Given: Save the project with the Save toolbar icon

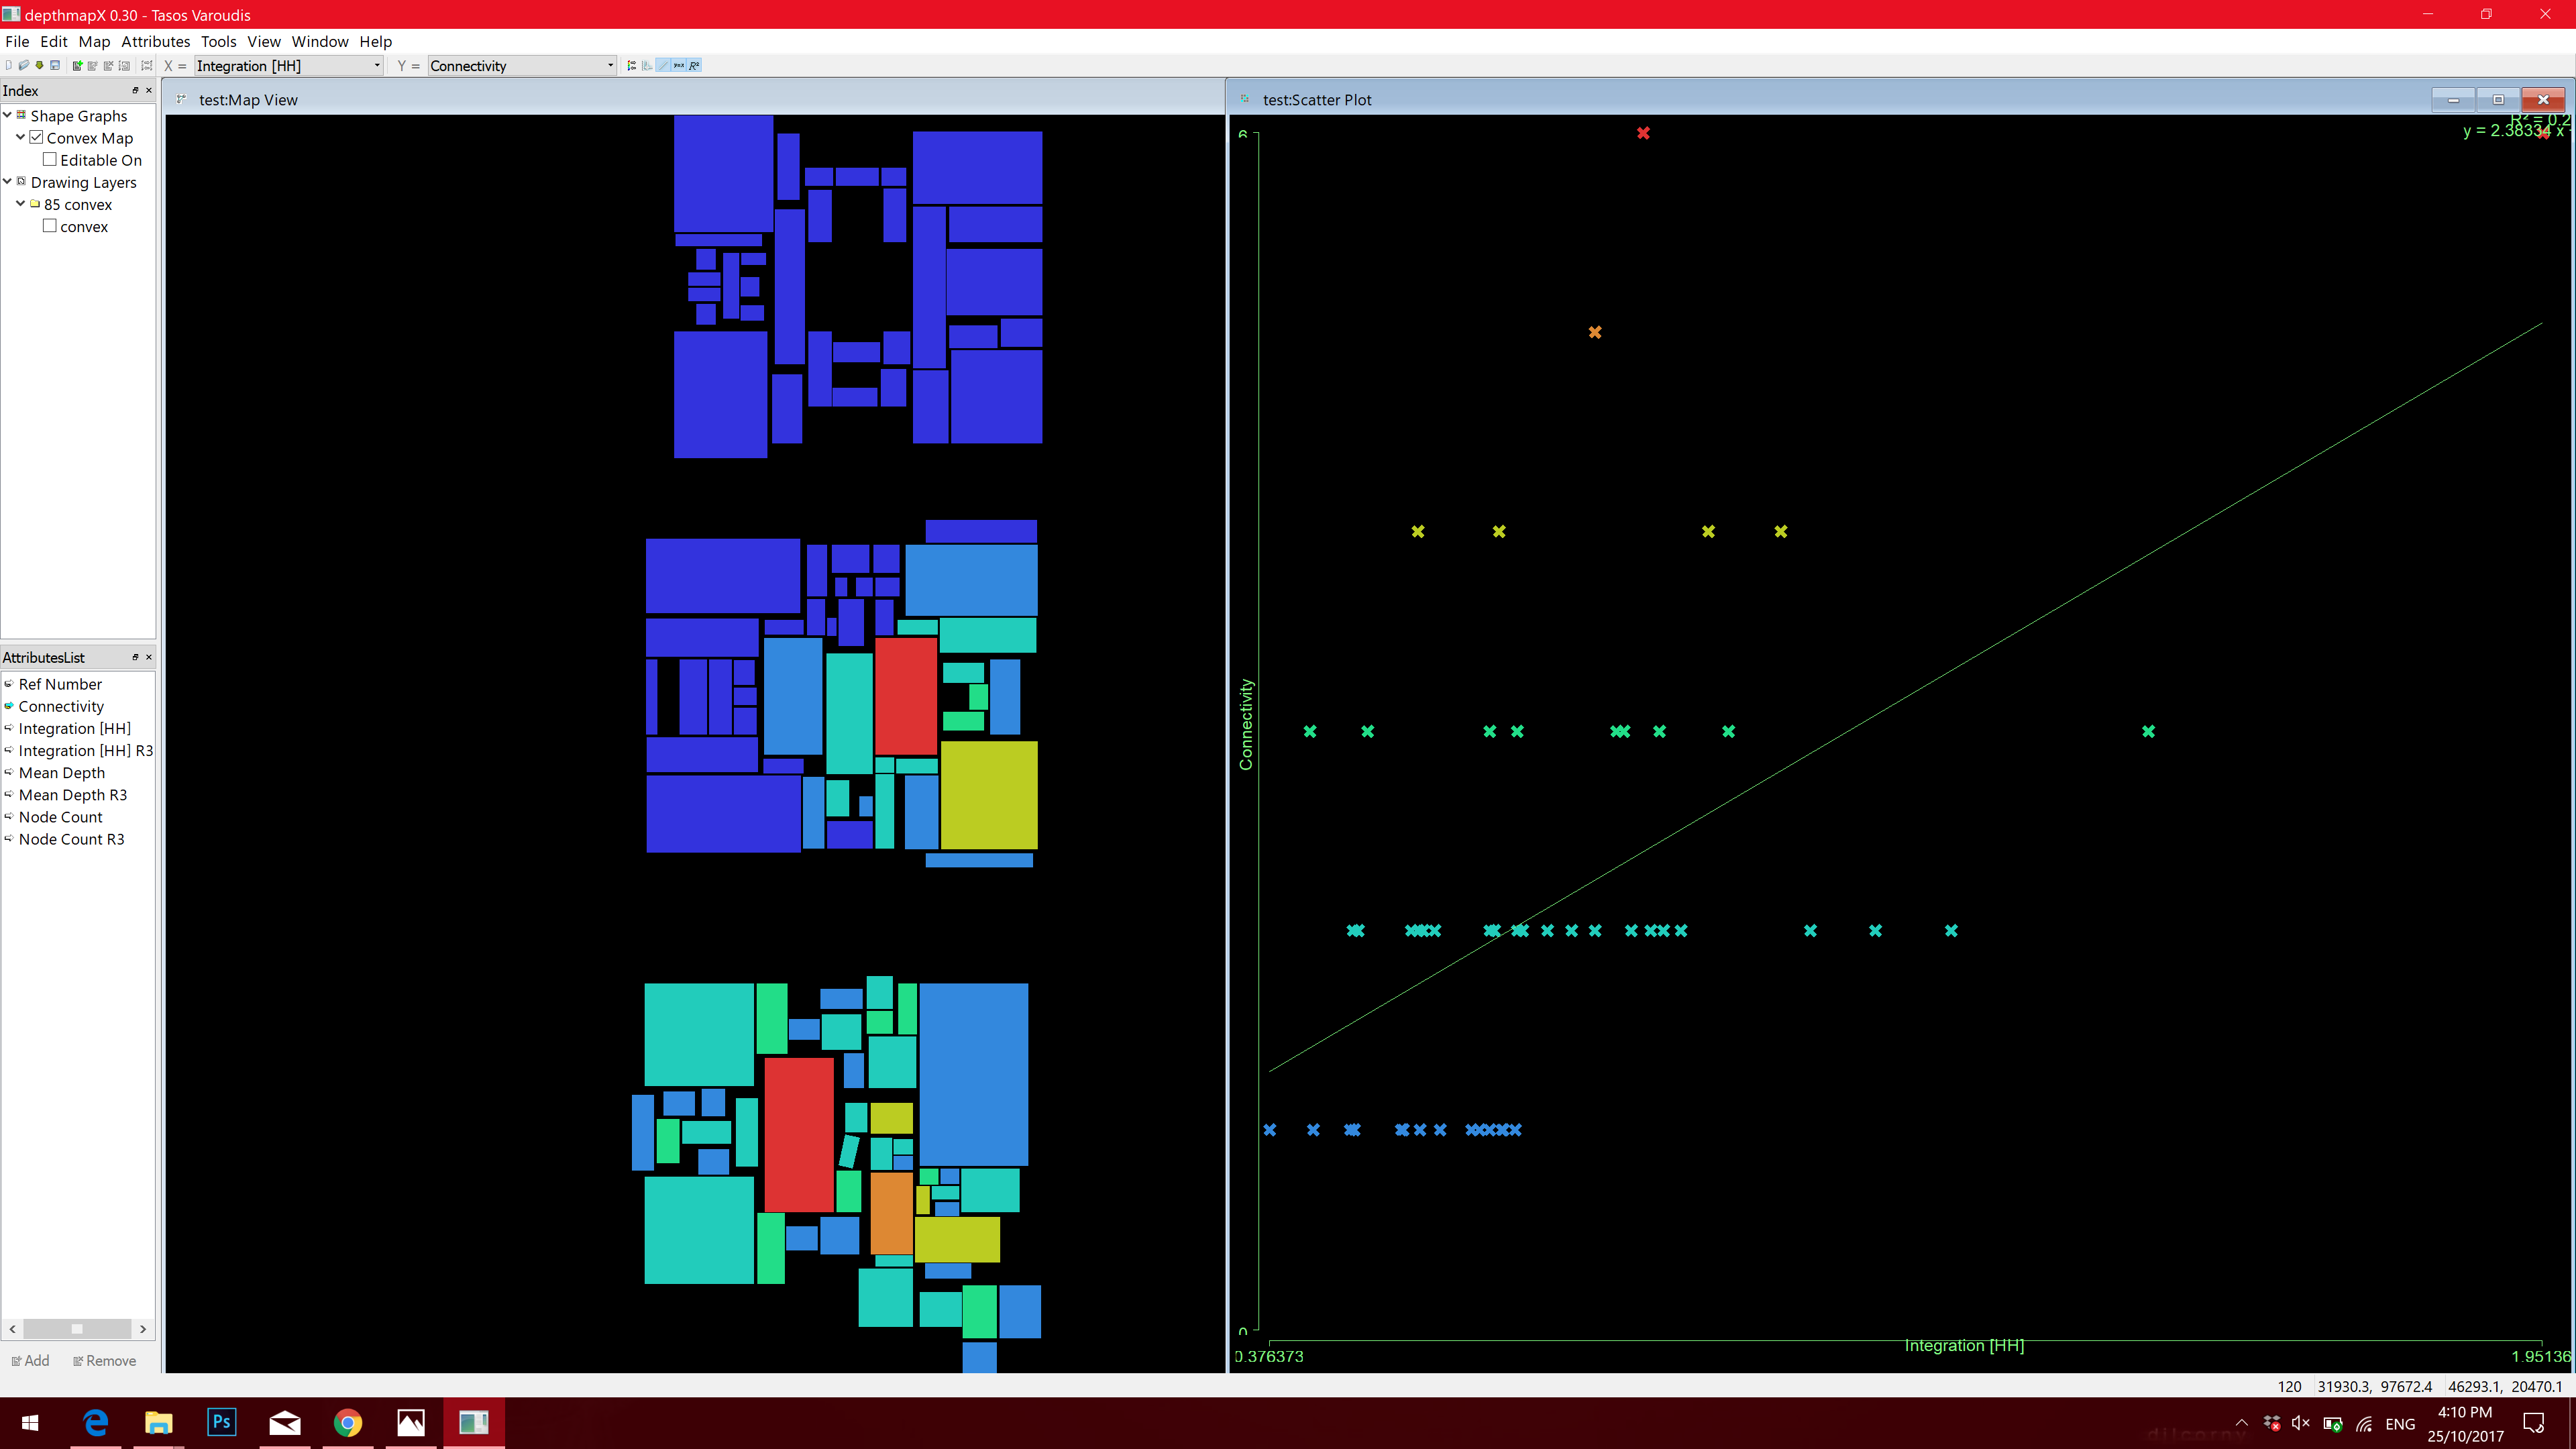Looking at the screenshot, I should point(55,65).
